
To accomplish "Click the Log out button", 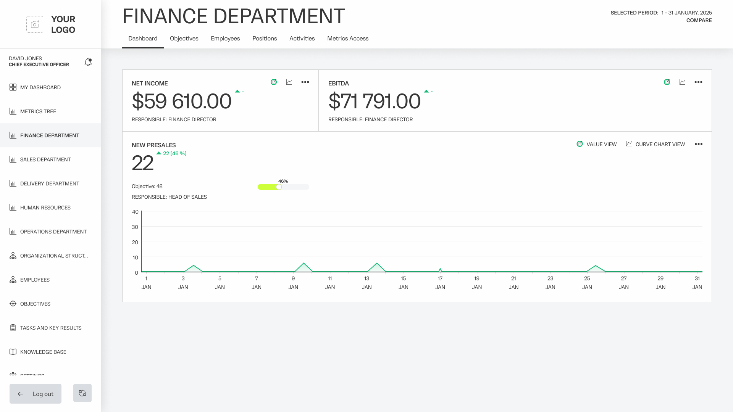I will tap(36, 394).
